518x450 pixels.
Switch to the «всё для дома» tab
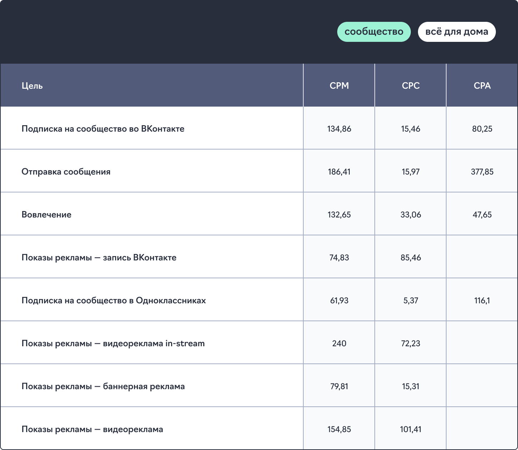click(x=457, y=32)
